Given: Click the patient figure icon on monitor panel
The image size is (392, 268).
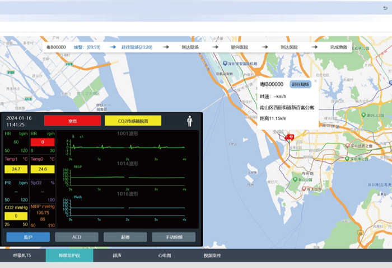Looking at the screenshot, I should tap(189, 121).
